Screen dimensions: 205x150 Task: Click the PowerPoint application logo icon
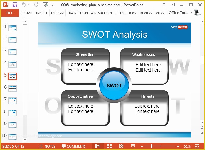pyautogui.click(x=6, y=5)
